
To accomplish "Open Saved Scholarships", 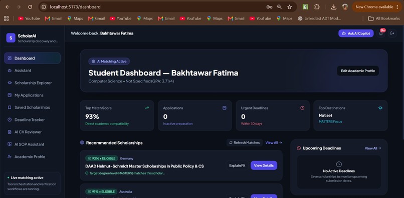I will click(x=32, y=107).
